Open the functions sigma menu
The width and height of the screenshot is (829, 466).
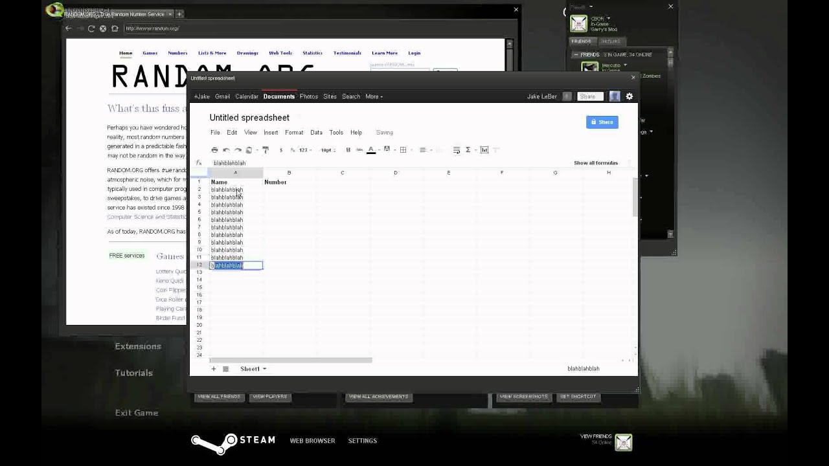(x=468, y=150)
